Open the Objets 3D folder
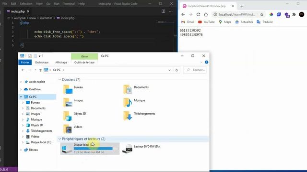307x172 pixels. pyautogui.click(x=74, y=116)
